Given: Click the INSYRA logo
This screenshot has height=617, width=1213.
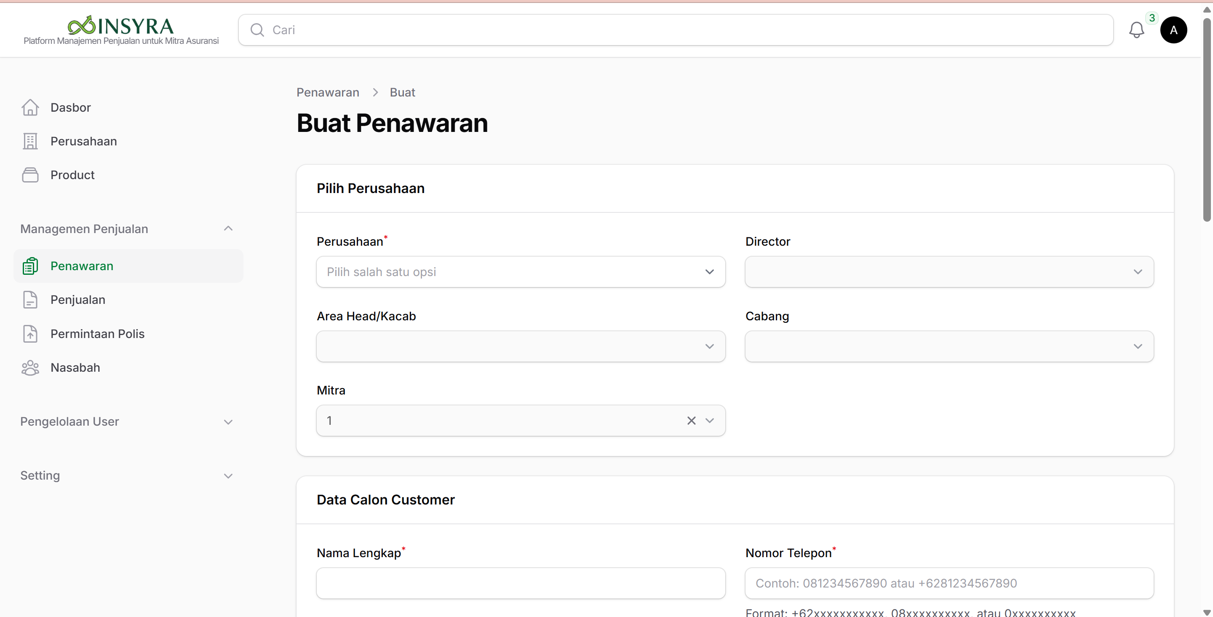Looking at the screenshot, I should point(120,25).
